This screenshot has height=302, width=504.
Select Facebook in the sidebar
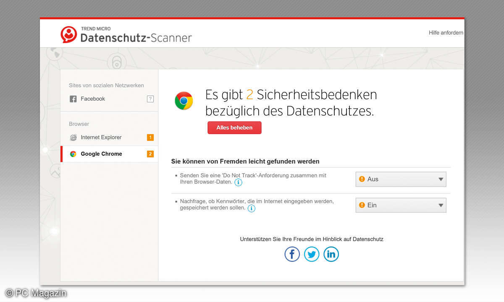(x=109, y=99)
